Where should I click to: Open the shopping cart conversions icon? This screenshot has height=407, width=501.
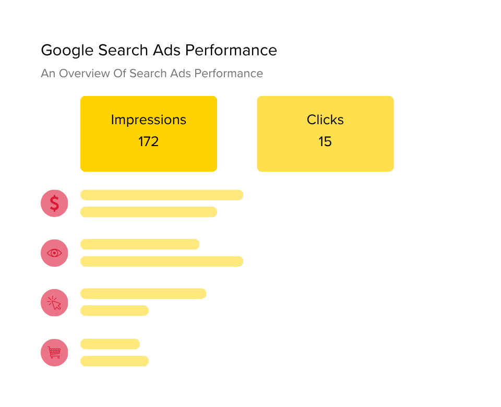[54, 352]
